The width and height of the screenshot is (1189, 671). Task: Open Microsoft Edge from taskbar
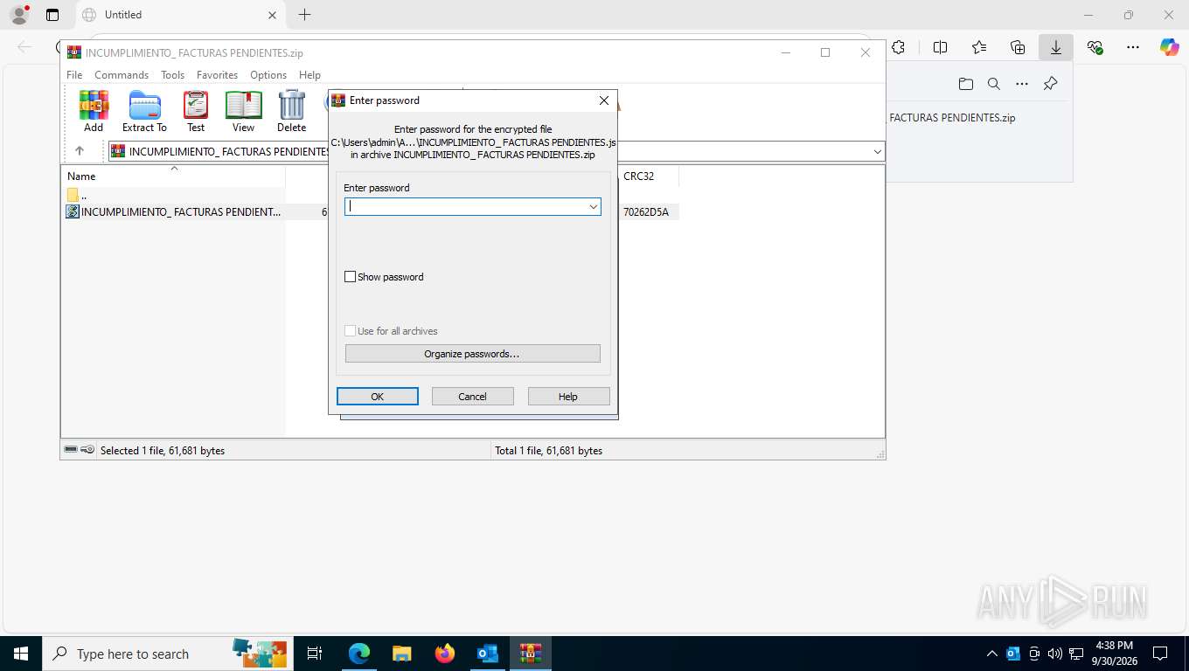click(359, 654)
